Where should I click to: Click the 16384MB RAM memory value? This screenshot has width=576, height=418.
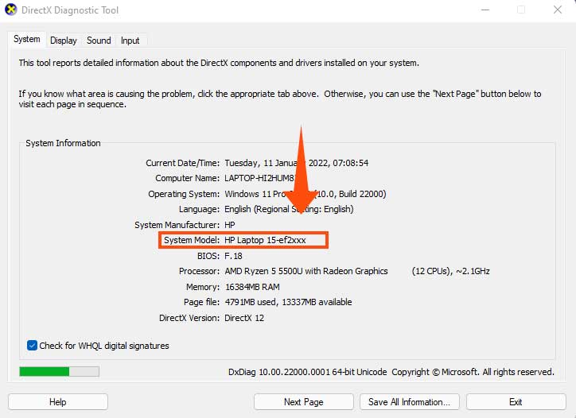pyautogui.click(x=252, y=287)
